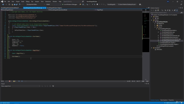
Task: Click the editor vertical scrollbar minimap
Action: tap(146, 45)
